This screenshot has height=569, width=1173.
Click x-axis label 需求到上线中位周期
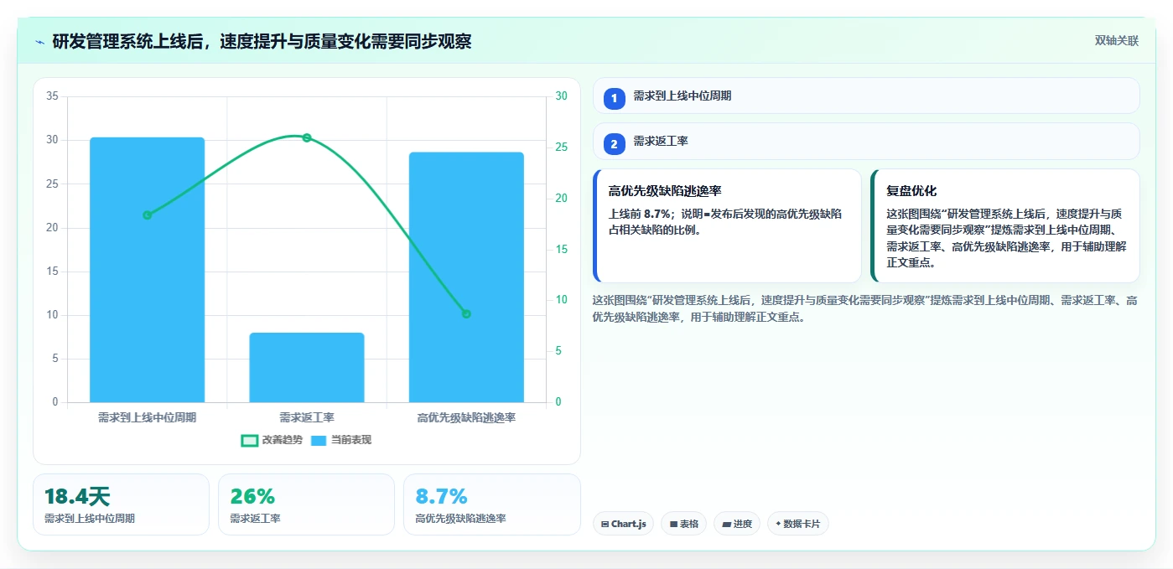tap(147, 417)
